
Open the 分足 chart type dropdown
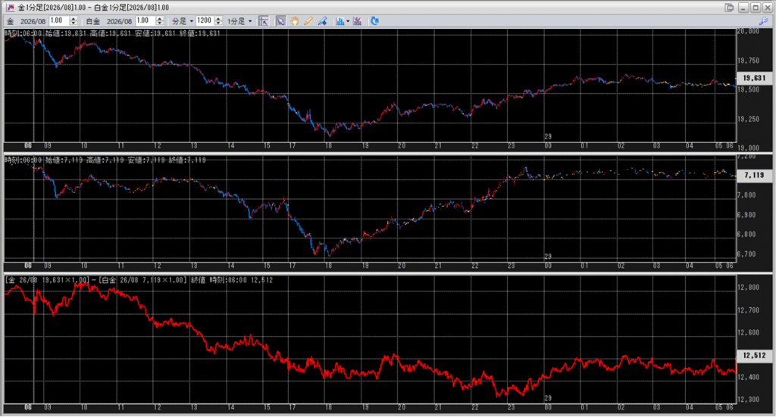click(x=182, y=21)
